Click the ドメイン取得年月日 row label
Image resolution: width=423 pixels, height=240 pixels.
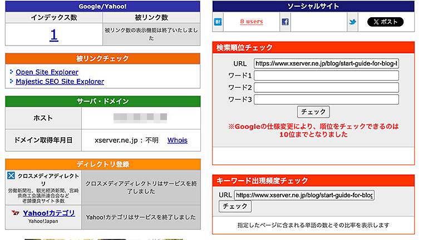(43, 140)
